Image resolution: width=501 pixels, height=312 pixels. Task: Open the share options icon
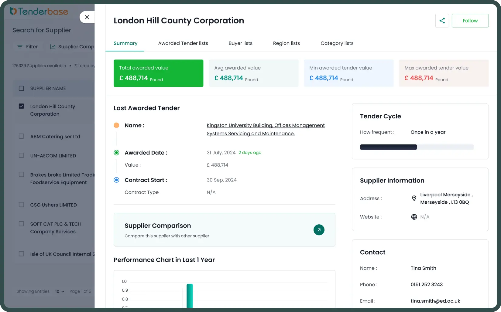click(442, 20)
